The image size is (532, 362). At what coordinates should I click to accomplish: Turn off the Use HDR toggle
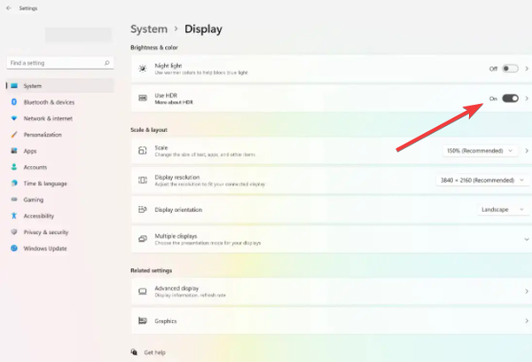click(510, 98)
